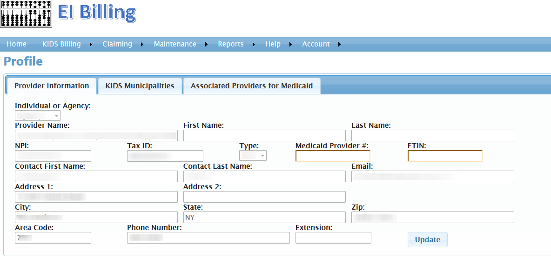The width and height of the screenshot is (551, 271).
Task: Click the Extension input field
Action: click(333, 238)
